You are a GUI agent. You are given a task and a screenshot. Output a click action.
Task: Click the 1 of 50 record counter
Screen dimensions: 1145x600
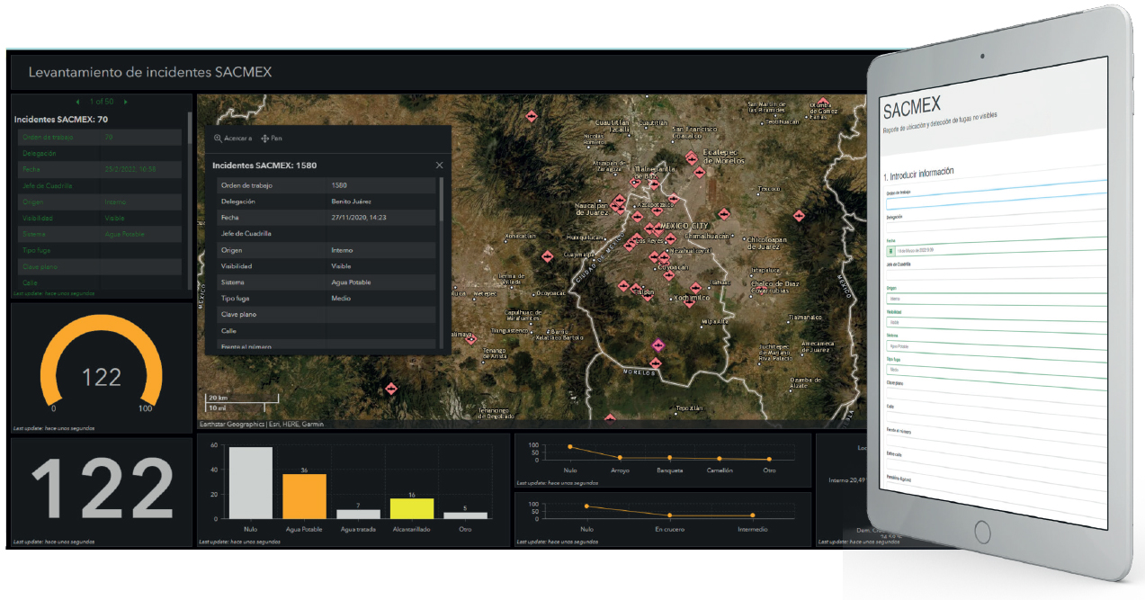point(102,103)
